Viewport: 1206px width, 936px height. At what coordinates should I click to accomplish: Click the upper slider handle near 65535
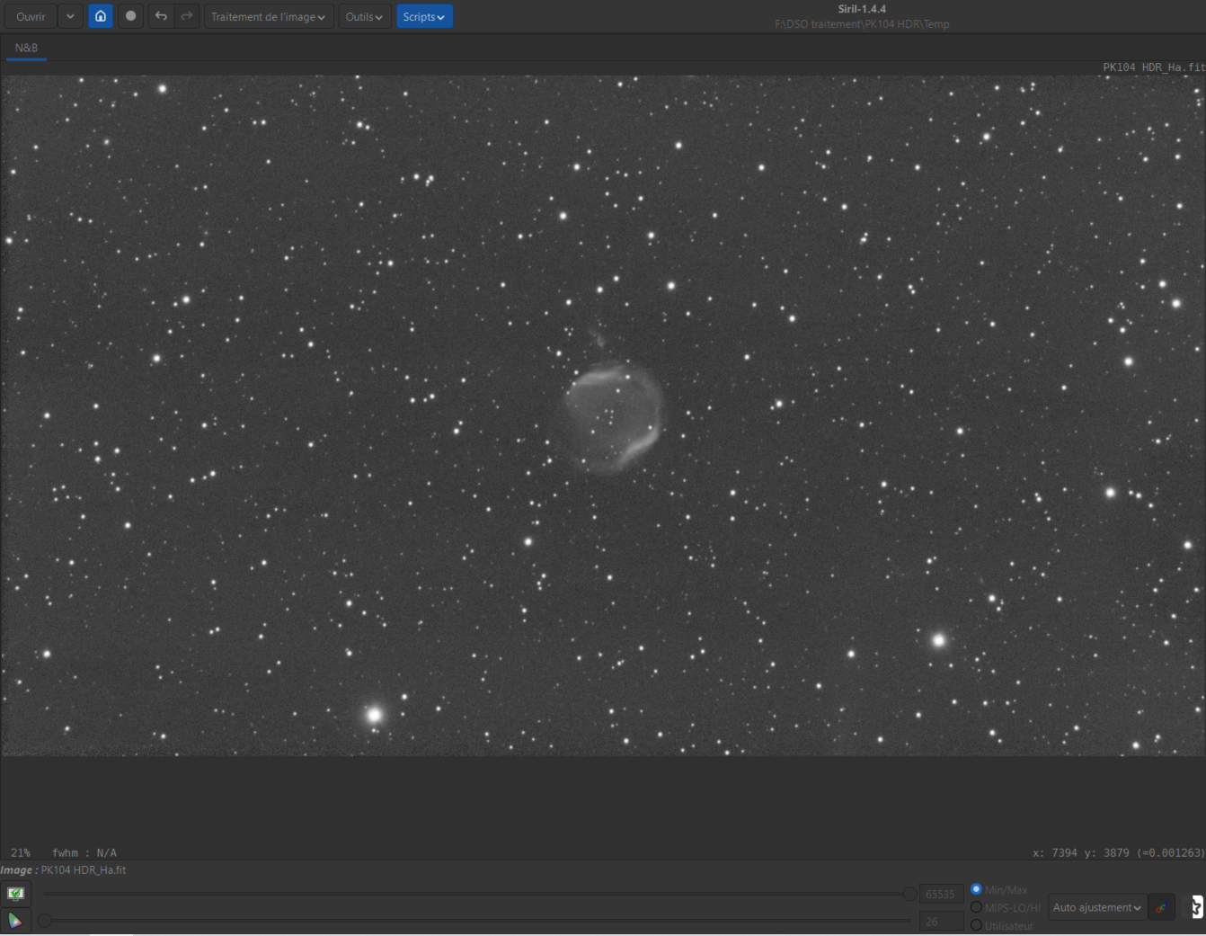pos(909,894)
